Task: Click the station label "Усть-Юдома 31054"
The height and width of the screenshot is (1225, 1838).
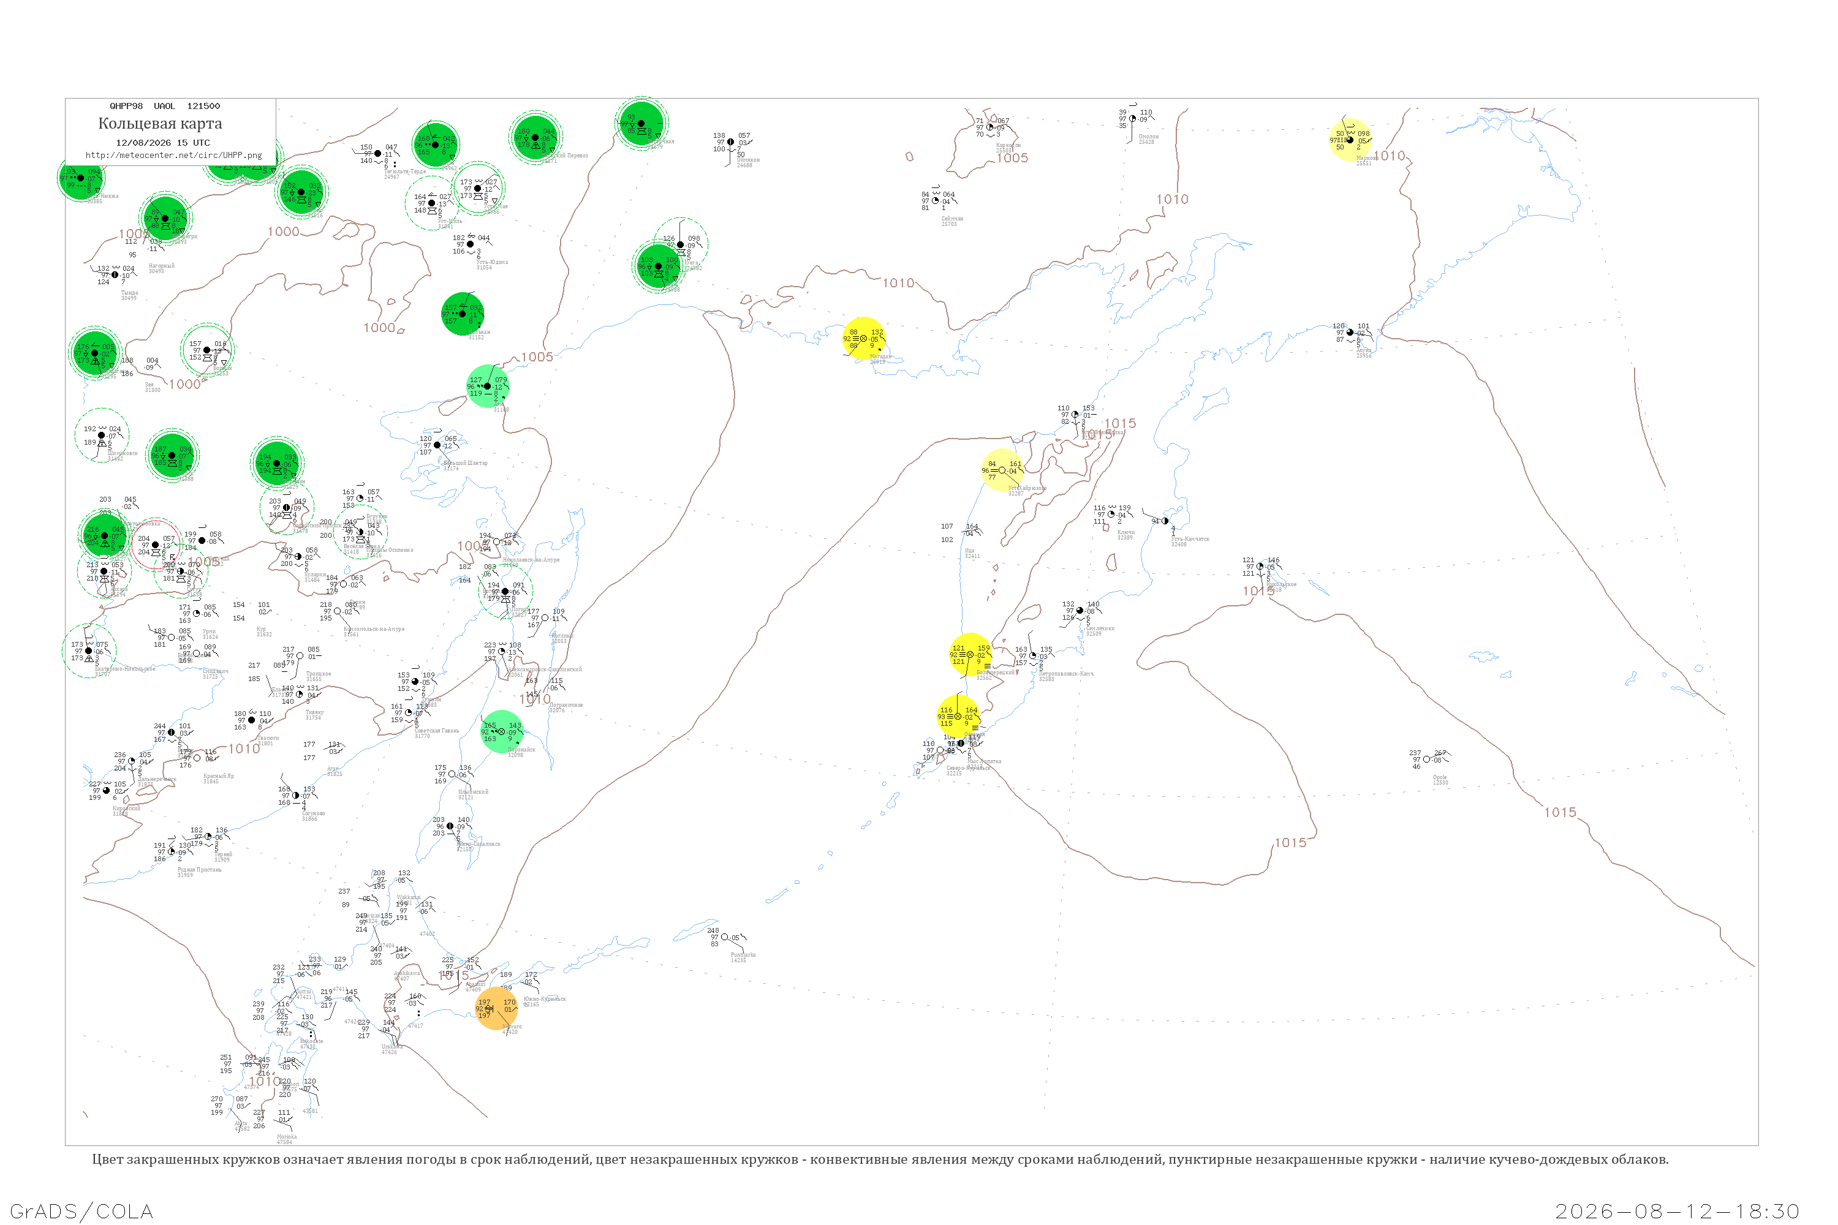Action: [x=493, y=265]
